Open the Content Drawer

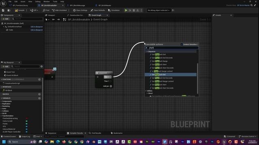pyautogui.click(x=8, y=137)
